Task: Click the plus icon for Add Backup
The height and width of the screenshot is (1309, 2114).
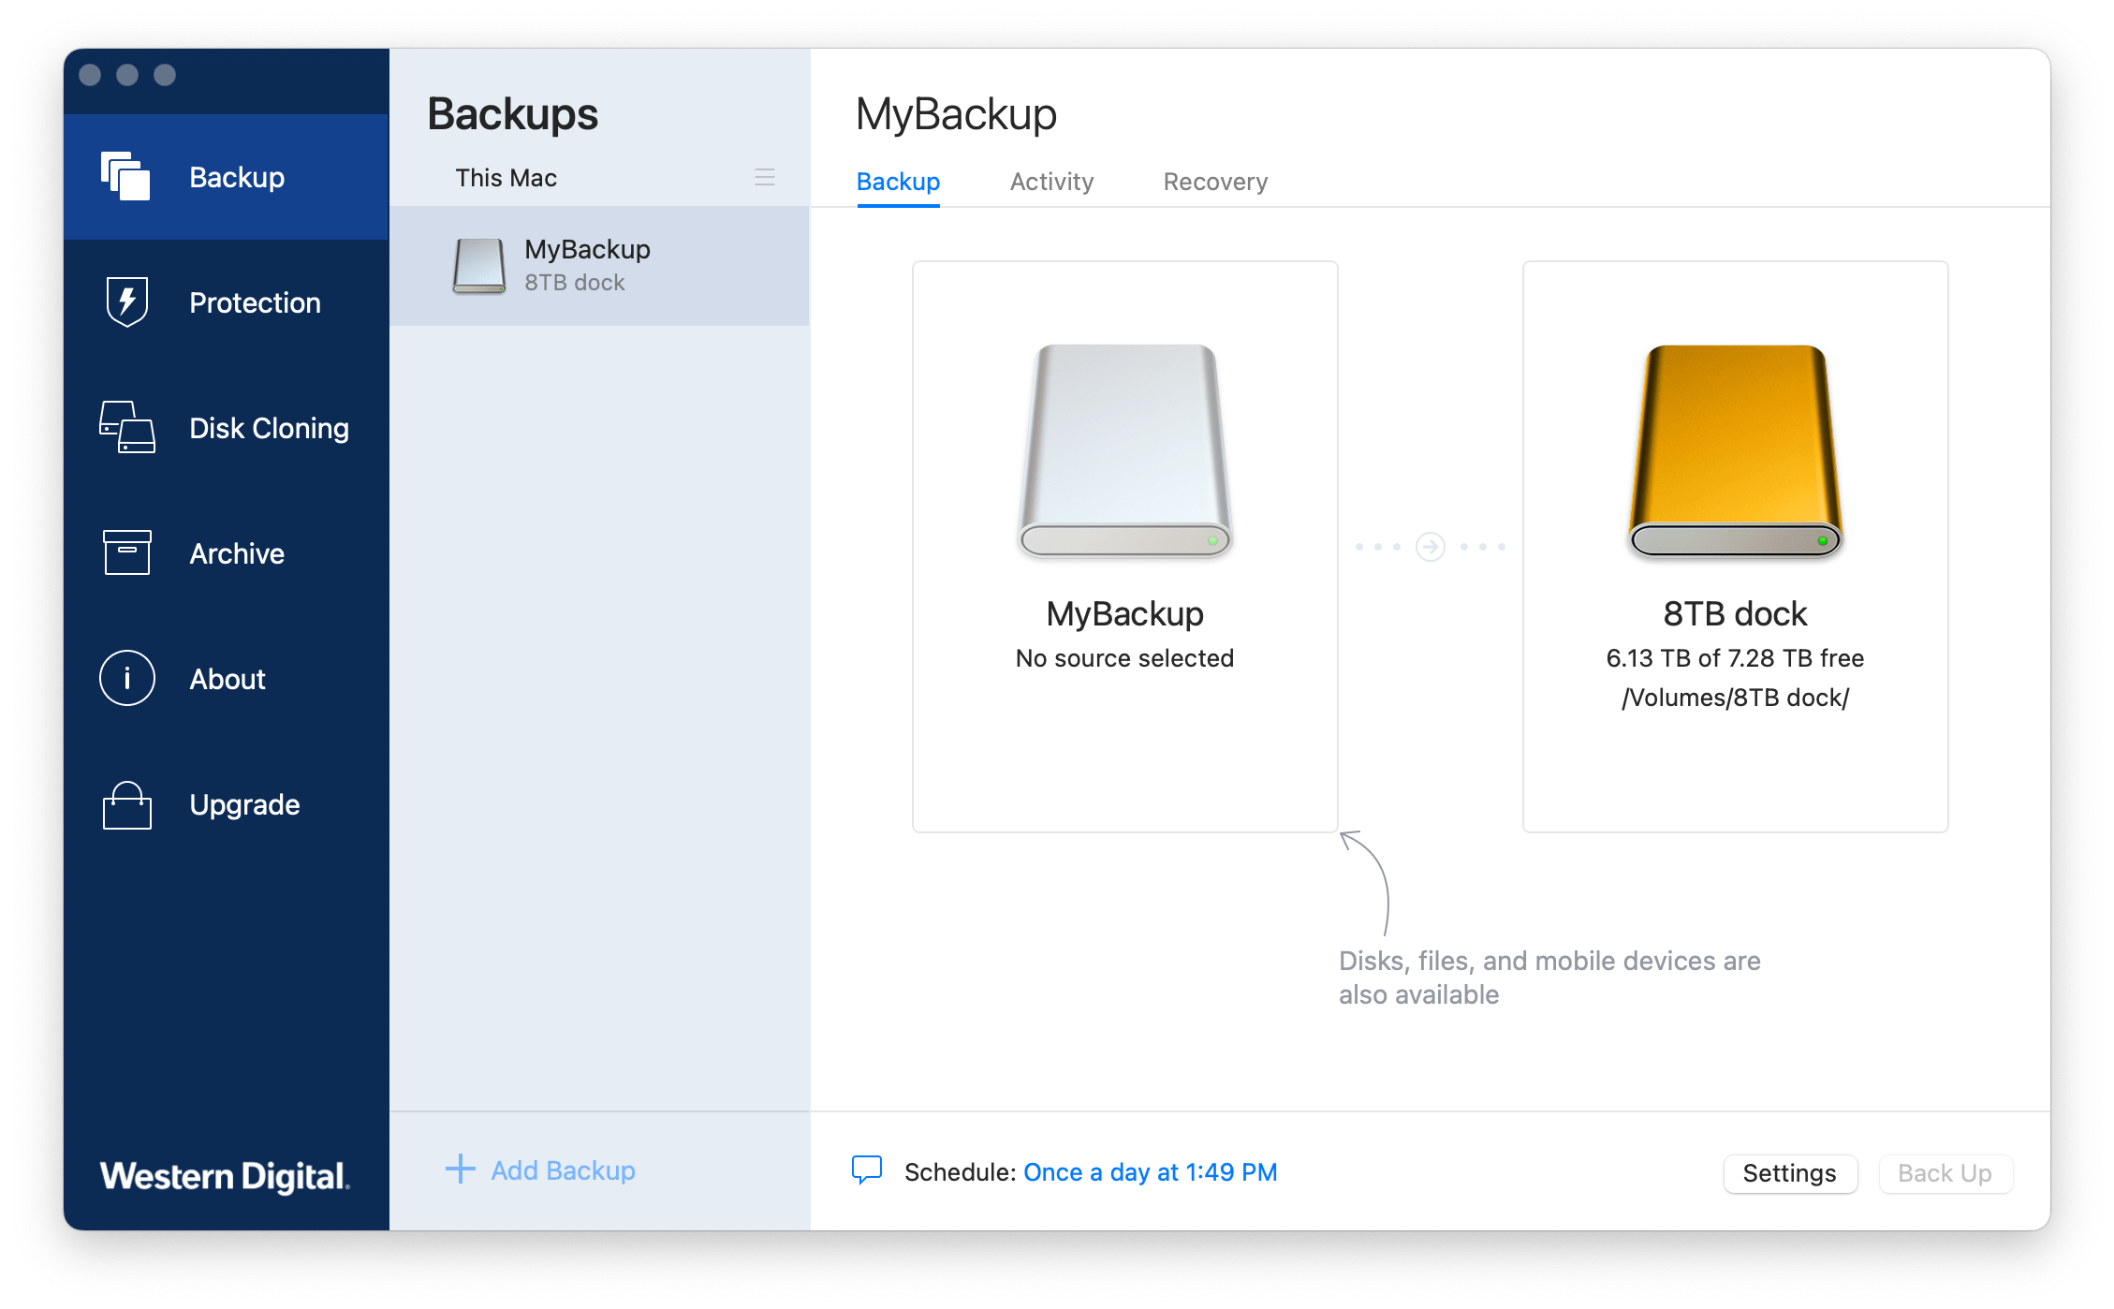Action: point(460,1169)
